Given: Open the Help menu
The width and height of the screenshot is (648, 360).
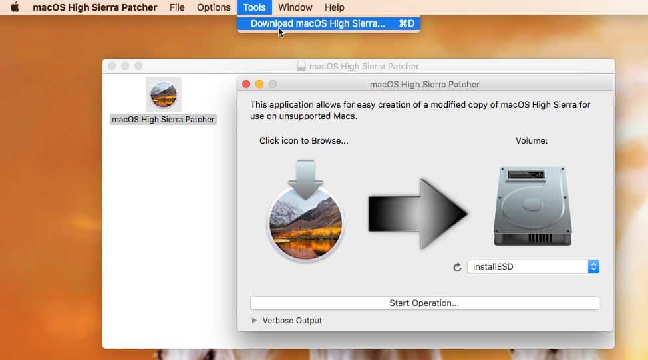Looking at the screenshot, I should tap(335, 7).
